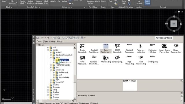Click the Home icon in DesignCenter
The image size is (185, 104).
[x=67, y=38]
